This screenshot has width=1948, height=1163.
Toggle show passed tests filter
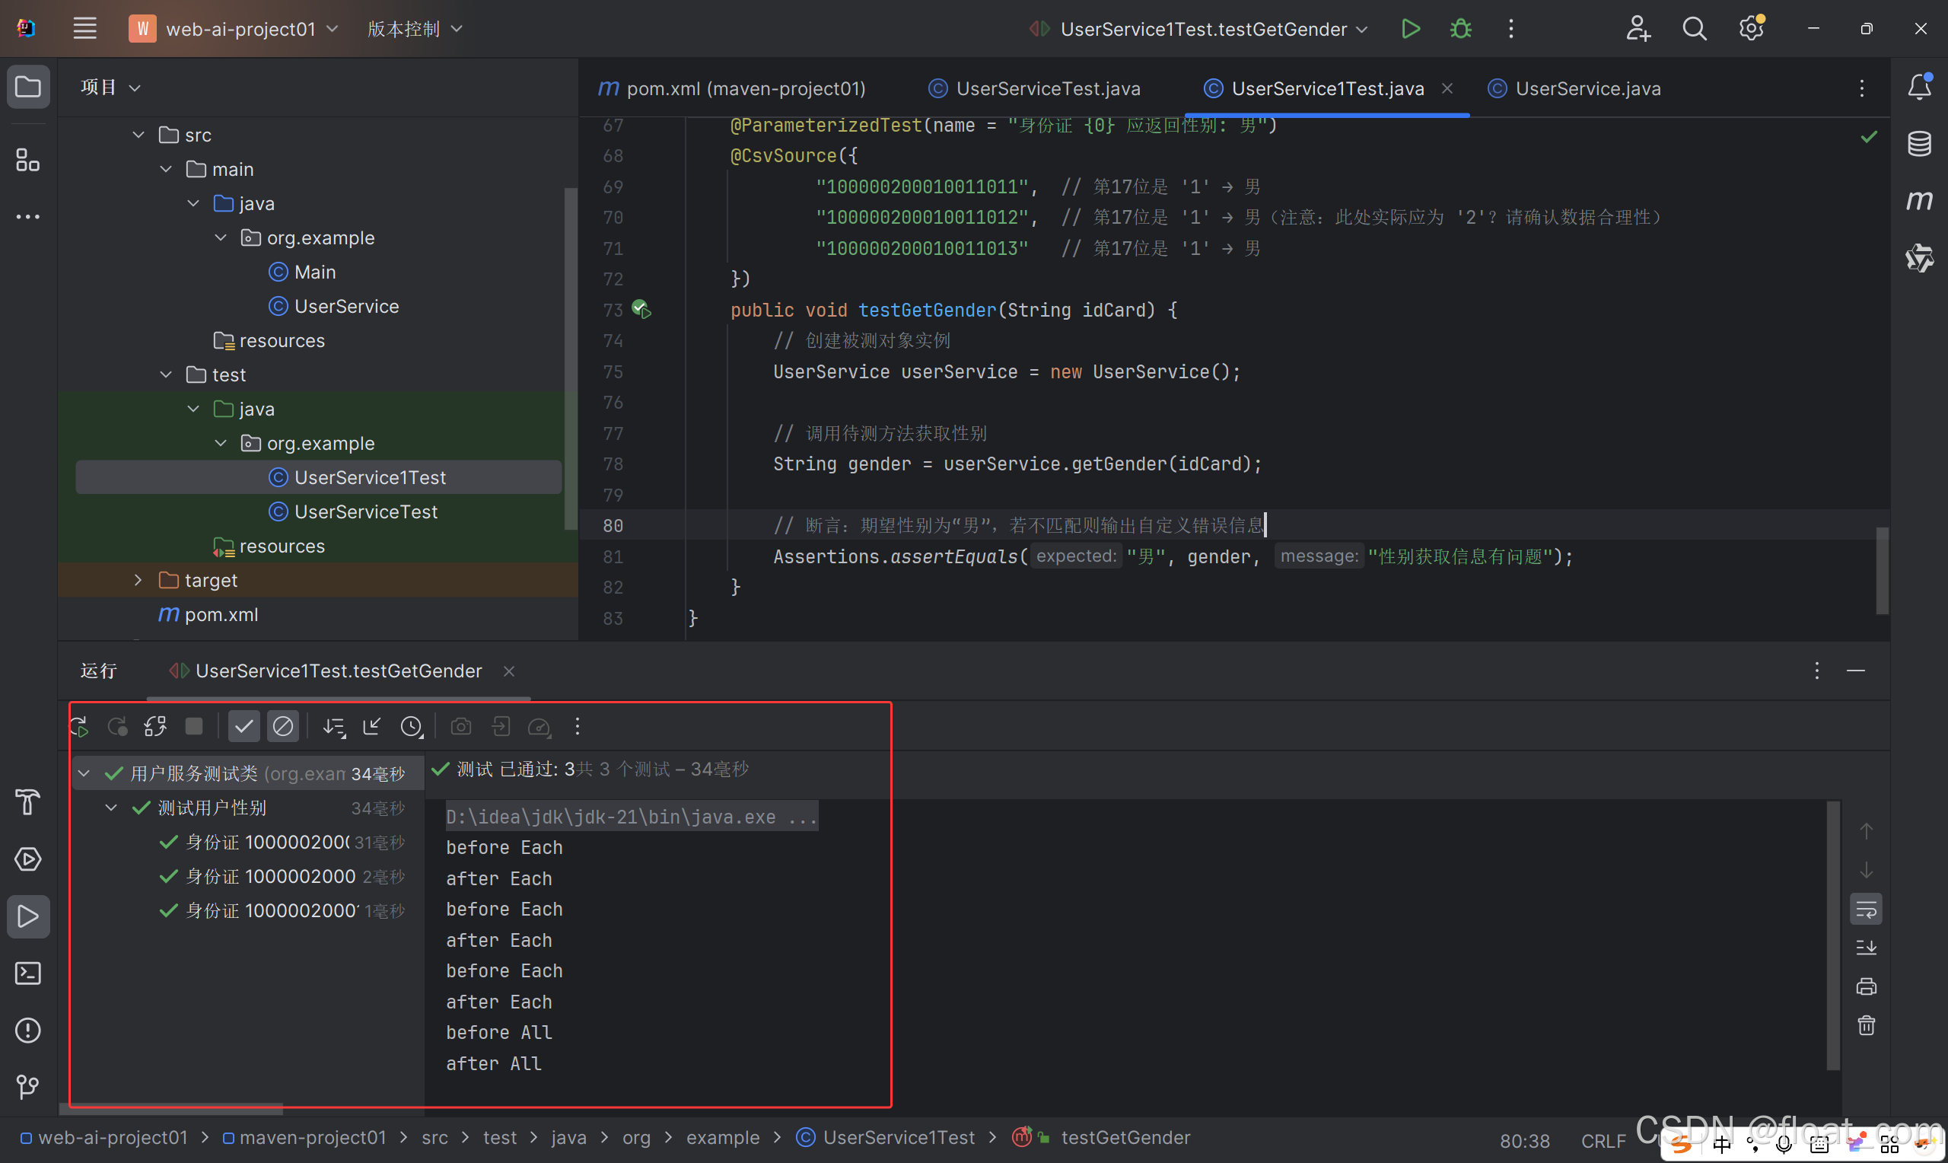click(x=243, y=726)
